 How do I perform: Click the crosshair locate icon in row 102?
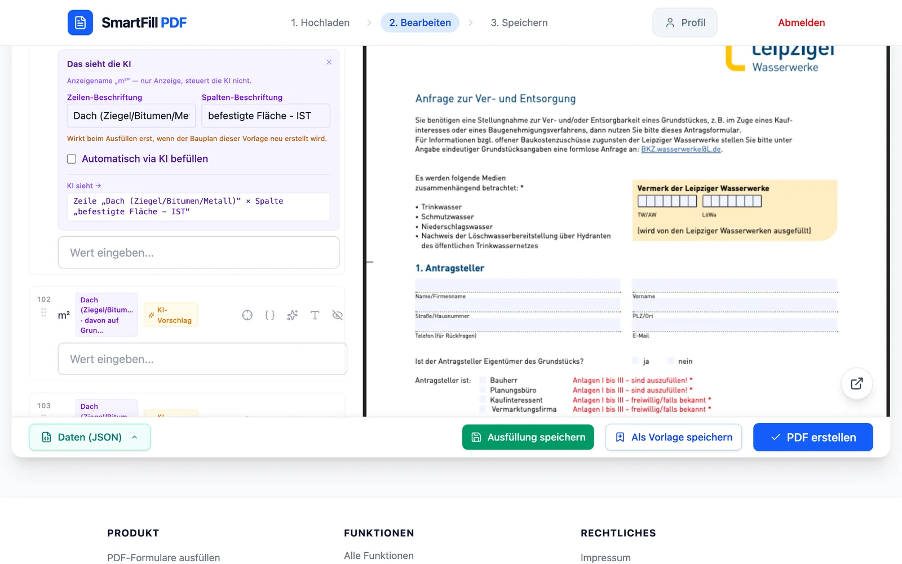point(247,315)
